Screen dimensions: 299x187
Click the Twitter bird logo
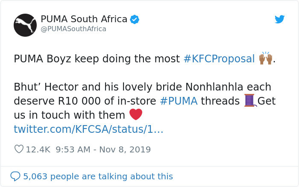[280, 19]
